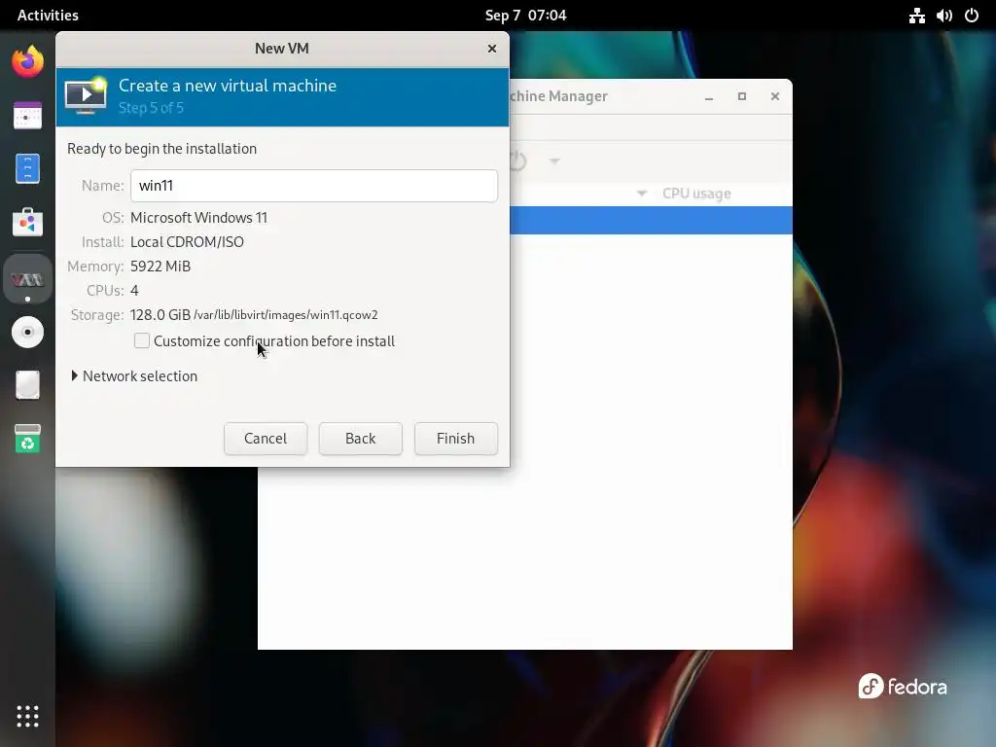Select the Virtual Machine Manager dock icon
This screenshot has width=996, height=747.
click(27, 279)
